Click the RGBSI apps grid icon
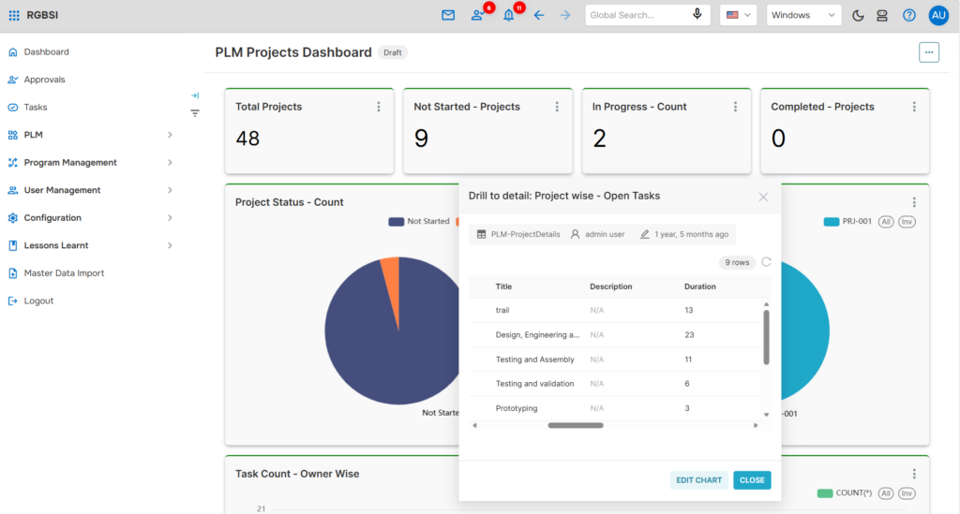960x514 pixels. [x=13, y=15]
